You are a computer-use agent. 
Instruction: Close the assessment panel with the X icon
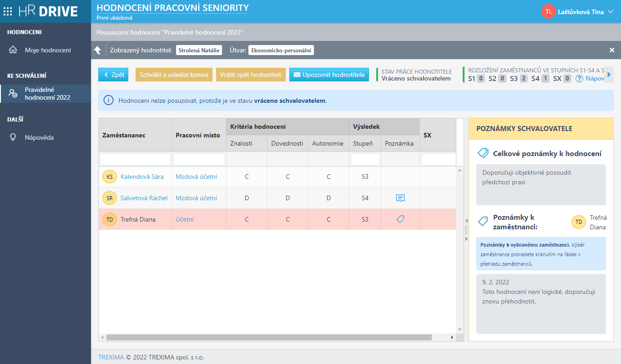[x=612, y=50]
